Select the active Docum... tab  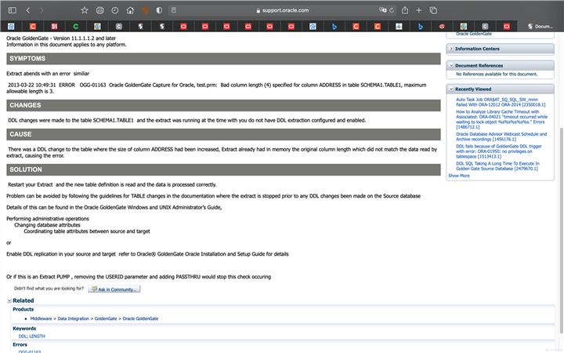pyautogui.click(x=540, y=27)
